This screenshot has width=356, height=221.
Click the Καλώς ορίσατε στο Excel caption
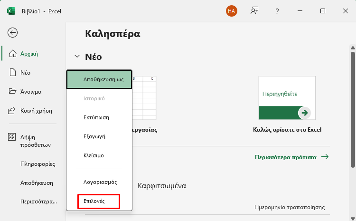287,130
